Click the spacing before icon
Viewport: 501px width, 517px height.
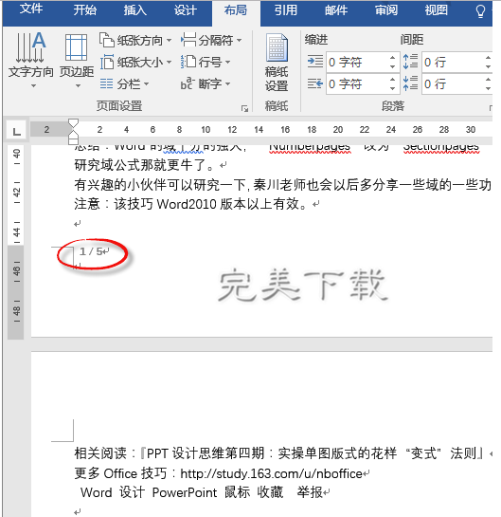point(410,62)
